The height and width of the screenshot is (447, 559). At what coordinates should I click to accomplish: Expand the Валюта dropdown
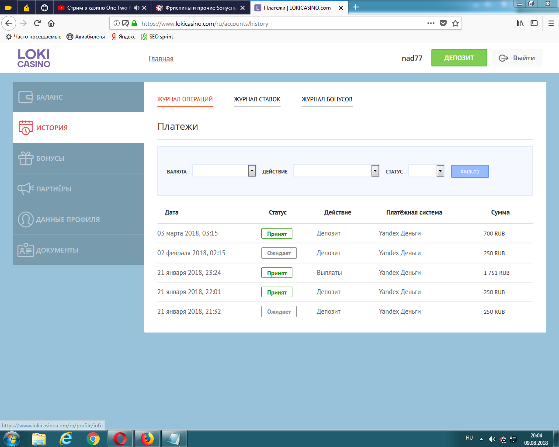pyautogui.click(x=252, y=171)
